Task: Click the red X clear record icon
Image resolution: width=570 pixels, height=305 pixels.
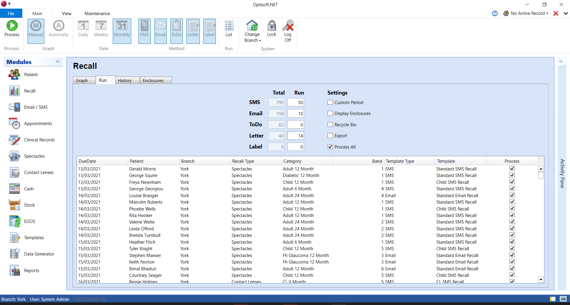Action: click(x=556, y=13)
